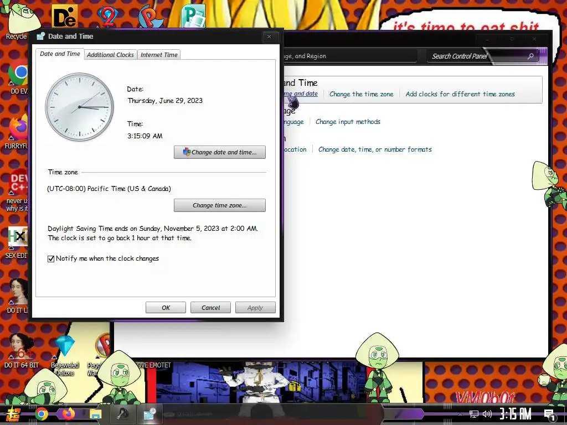Open Add clocks for different time zones
Image resolution: width=567 pixels, height=425 pixels.
(460, 94)
